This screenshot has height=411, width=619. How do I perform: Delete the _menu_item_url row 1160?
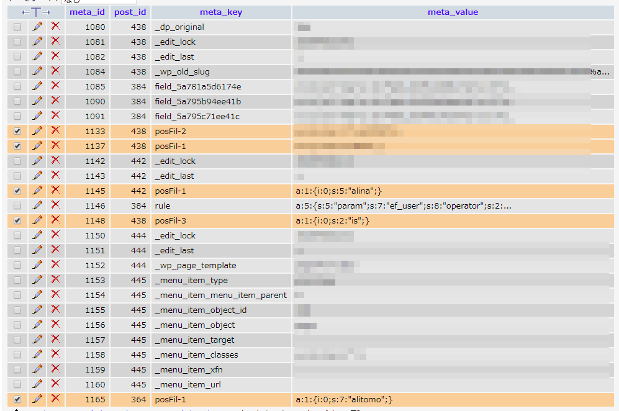coord(56,384)
